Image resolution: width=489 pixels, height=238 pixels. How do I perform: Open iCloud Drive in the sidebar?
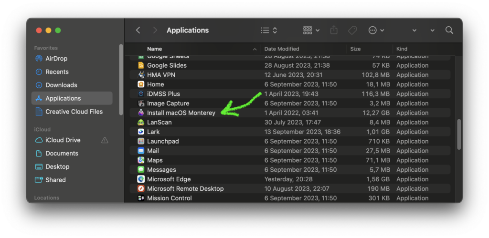(x=72, y=140)
